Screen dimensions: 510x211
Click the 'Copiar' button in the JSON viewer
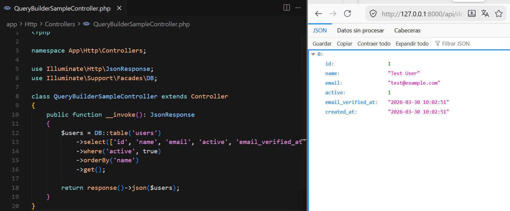pos(344,44)
